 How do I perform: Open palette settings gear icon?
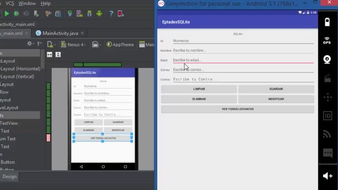tap(30, 44)
